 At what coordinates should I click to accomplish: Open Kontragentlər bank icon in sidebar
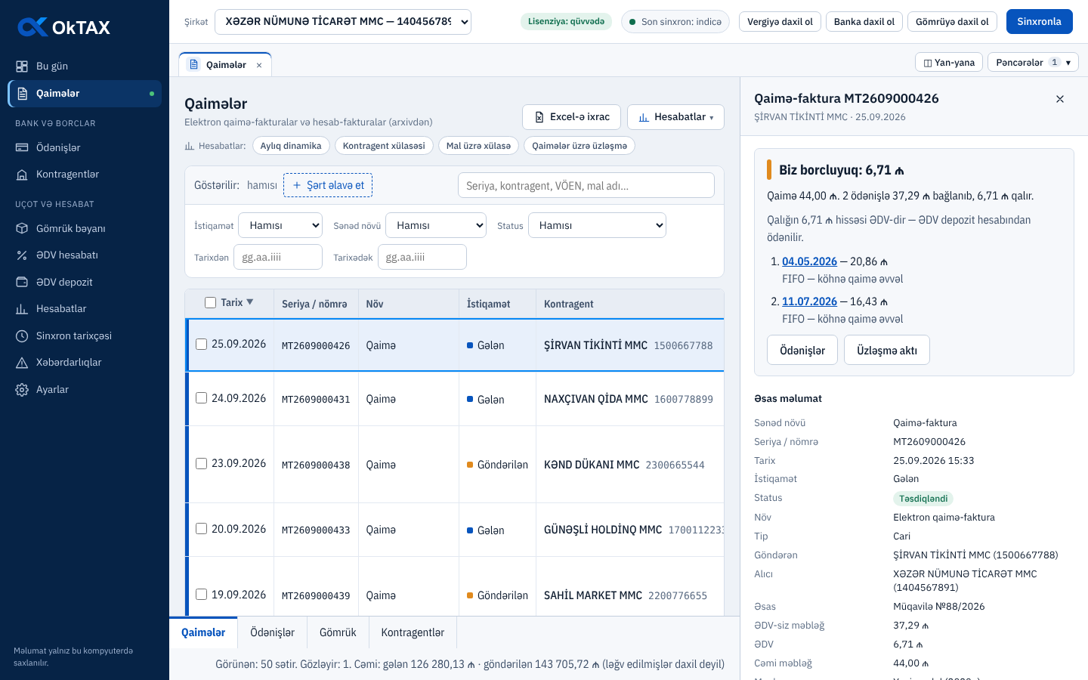(22, 175)
